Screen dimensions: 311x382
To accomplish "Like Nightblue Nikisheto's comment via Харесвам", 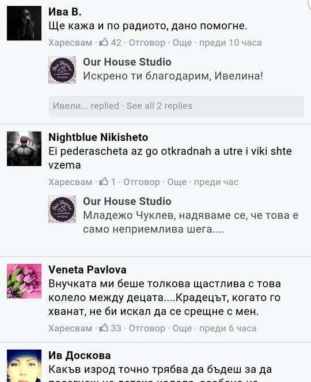I will 70,182.
